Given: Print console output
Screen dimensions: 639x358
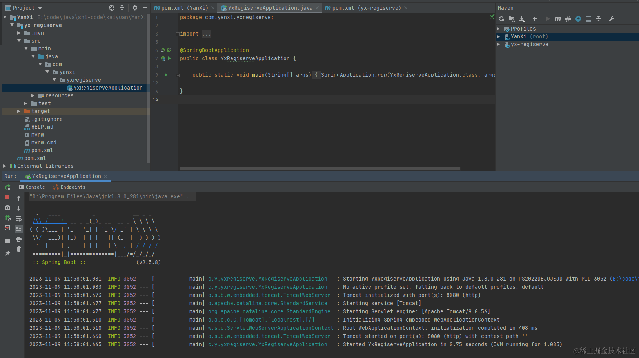Looking at the screenshot, I should click(x=19, y=239).
